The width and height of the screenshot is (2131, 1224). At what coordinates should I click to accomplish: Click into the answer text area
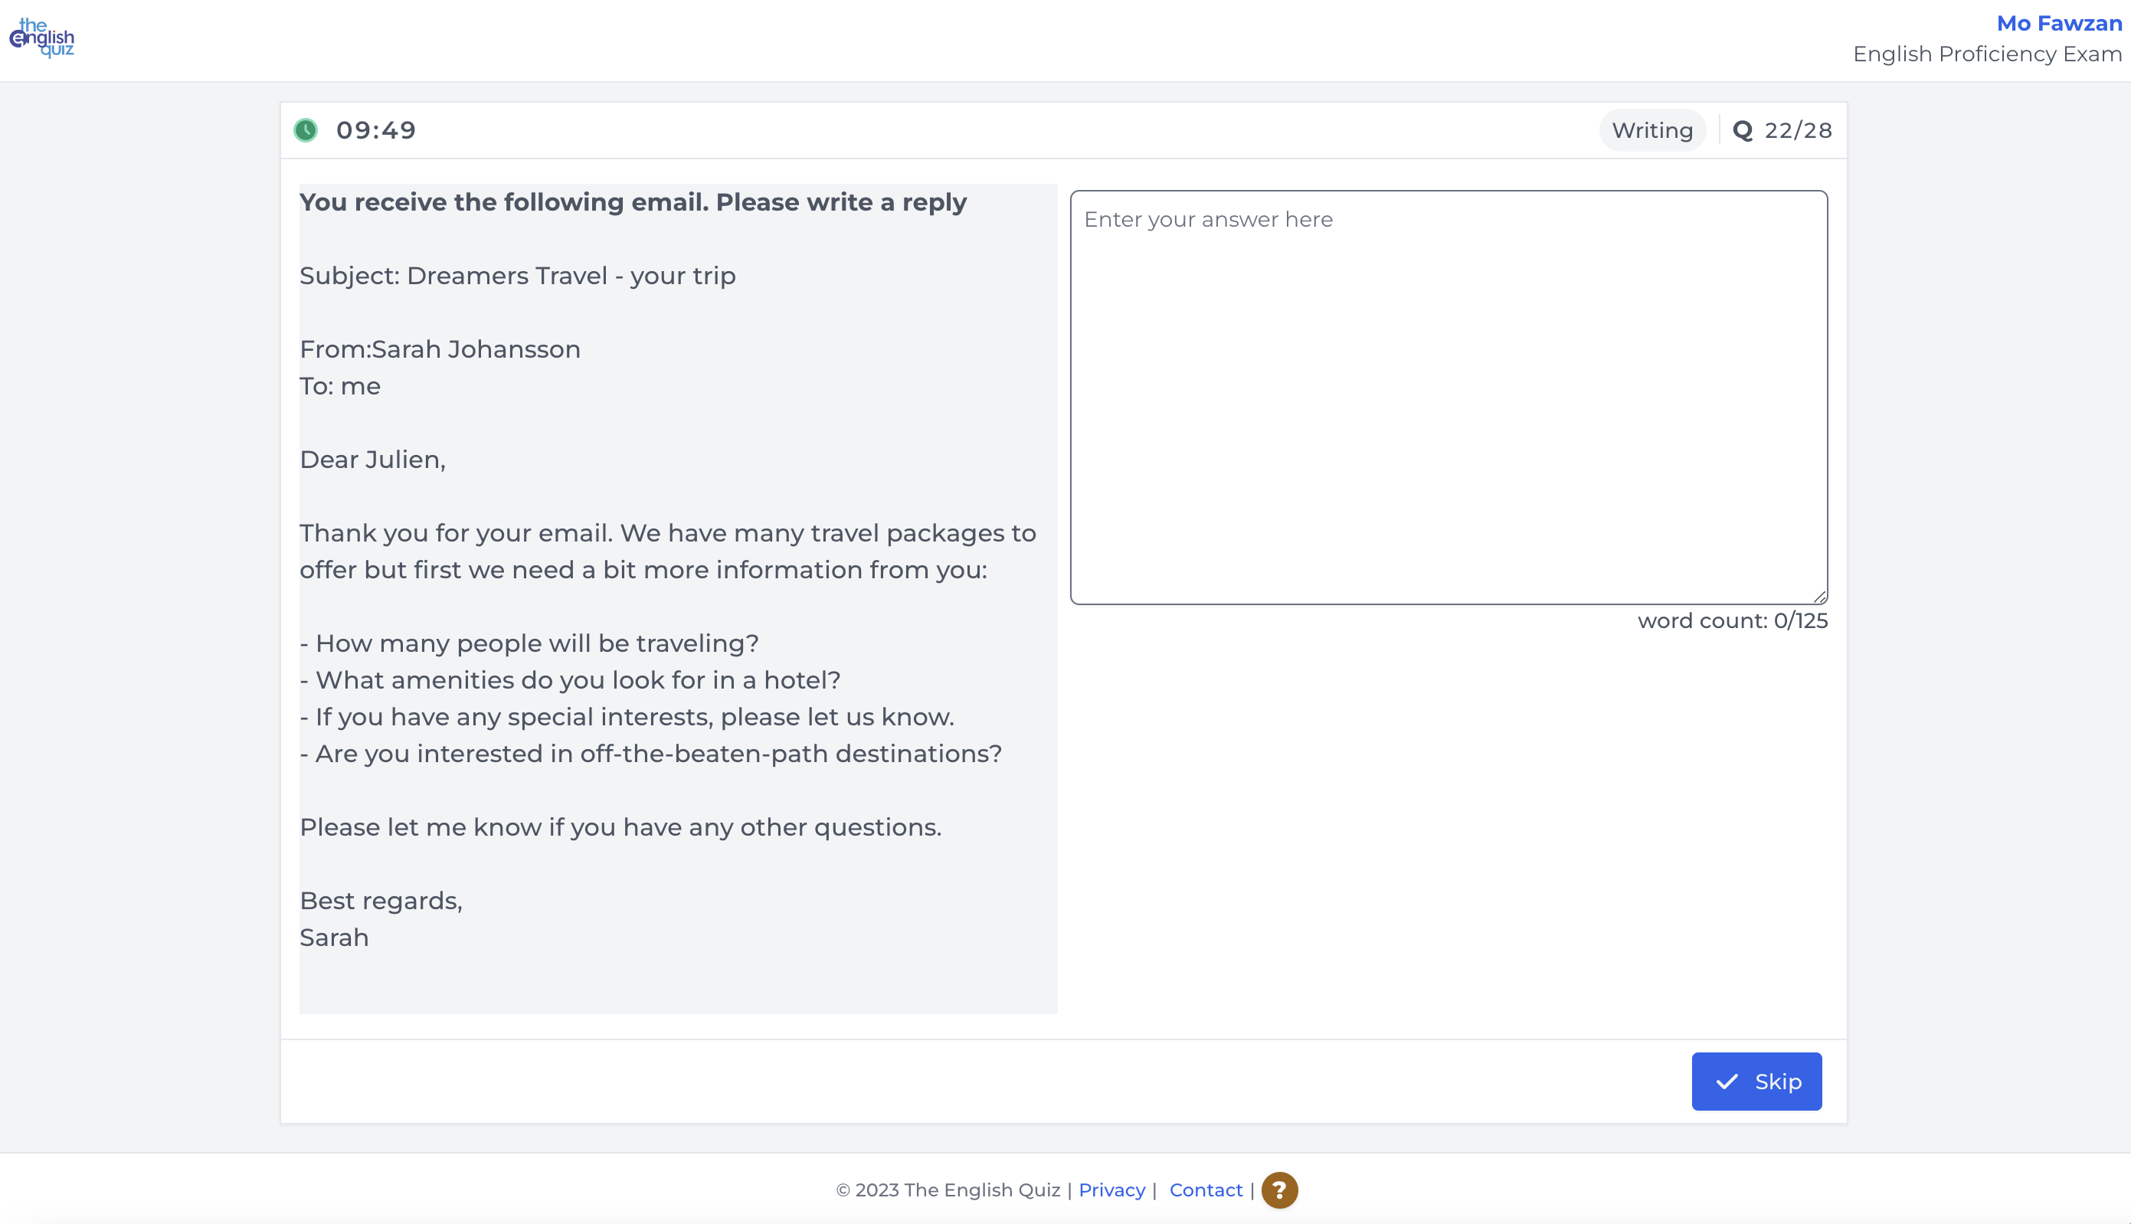pos(1448,397)
